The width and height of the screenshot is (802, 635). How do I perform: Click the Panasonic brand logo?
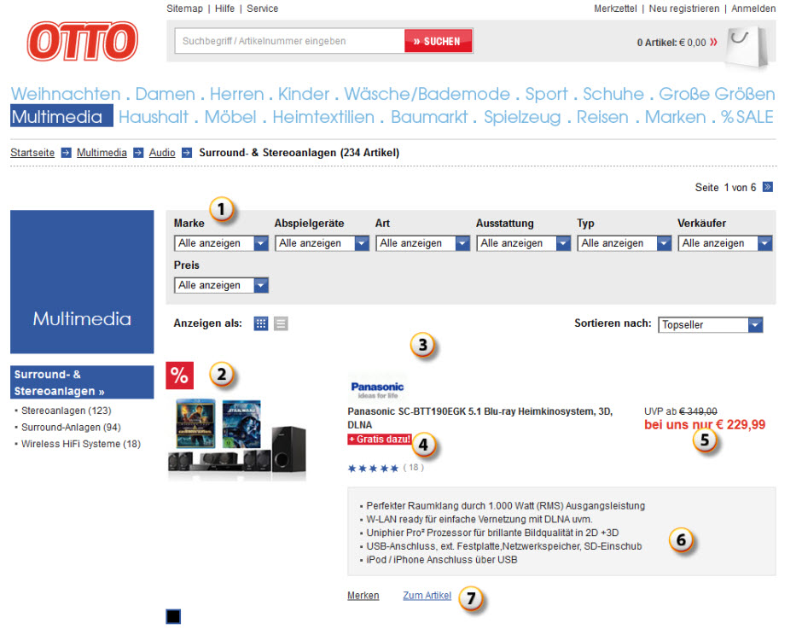pos(377,390)
